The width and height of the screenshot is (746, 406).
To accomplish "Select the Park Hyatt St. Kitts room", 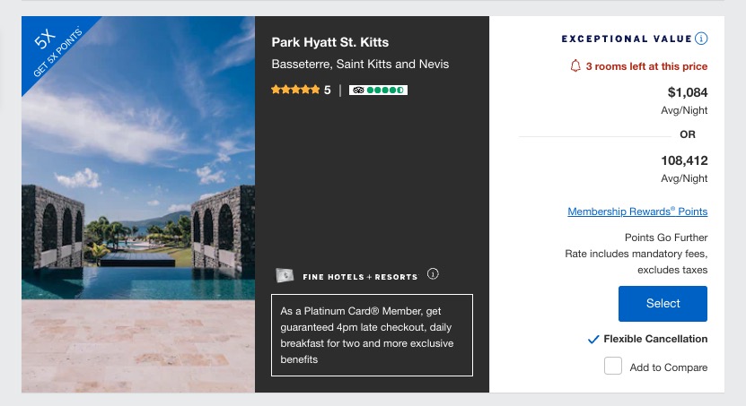I will (663, 304).
